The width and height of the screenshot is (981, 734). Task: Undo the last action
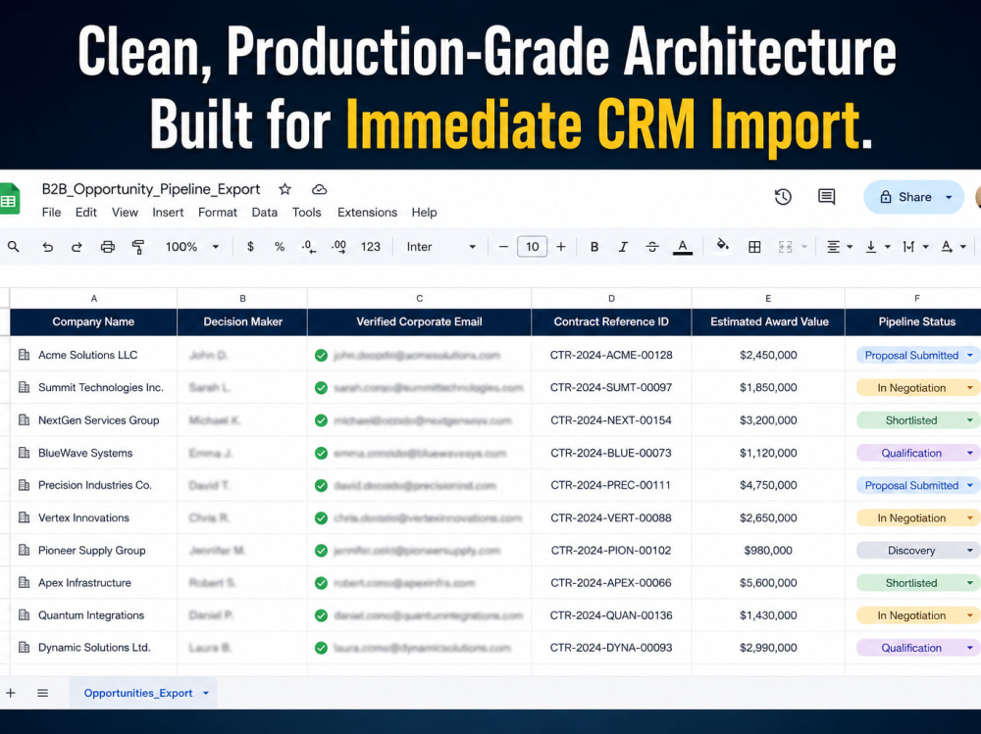click(47, 247)
